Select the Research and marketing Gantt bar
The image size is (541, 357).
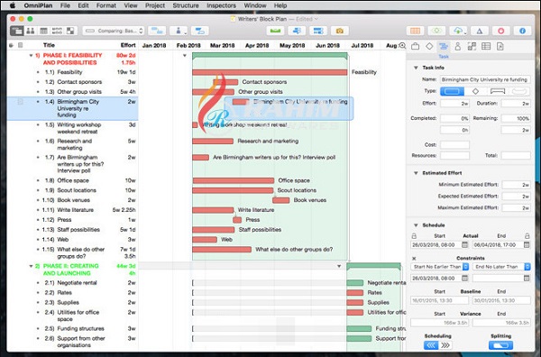point(213,141)
